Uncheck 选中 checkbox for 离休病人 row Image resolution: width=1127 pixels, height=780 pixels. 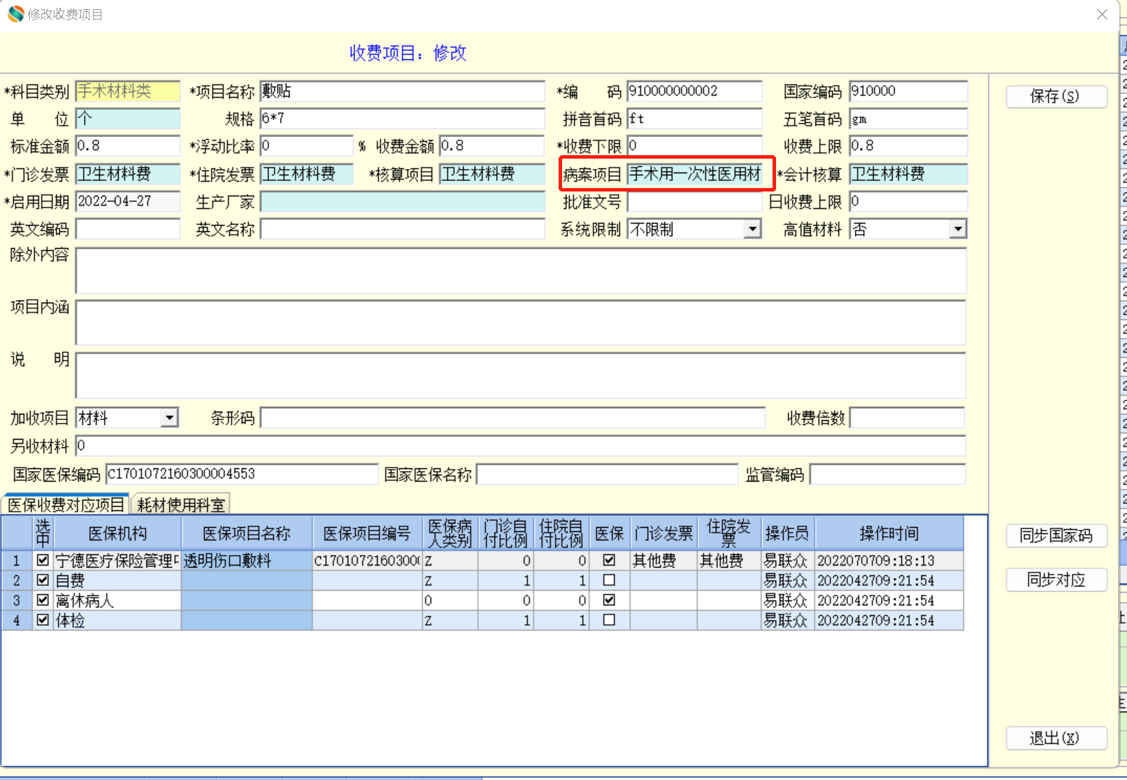[43, 600]
